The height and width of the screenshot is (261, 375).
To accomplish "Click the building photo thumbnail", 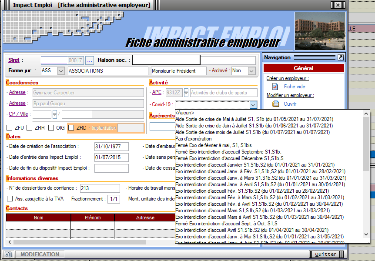I will [320, 31].
